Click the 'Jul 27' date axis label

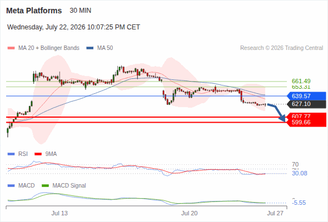pyautogui.click(x=275, y=214)
